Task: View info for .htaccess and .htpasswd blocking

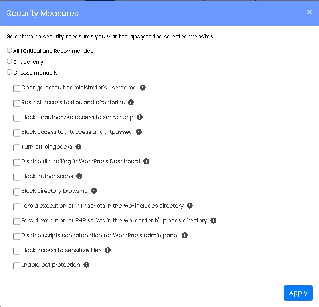Action: point(139,132)
